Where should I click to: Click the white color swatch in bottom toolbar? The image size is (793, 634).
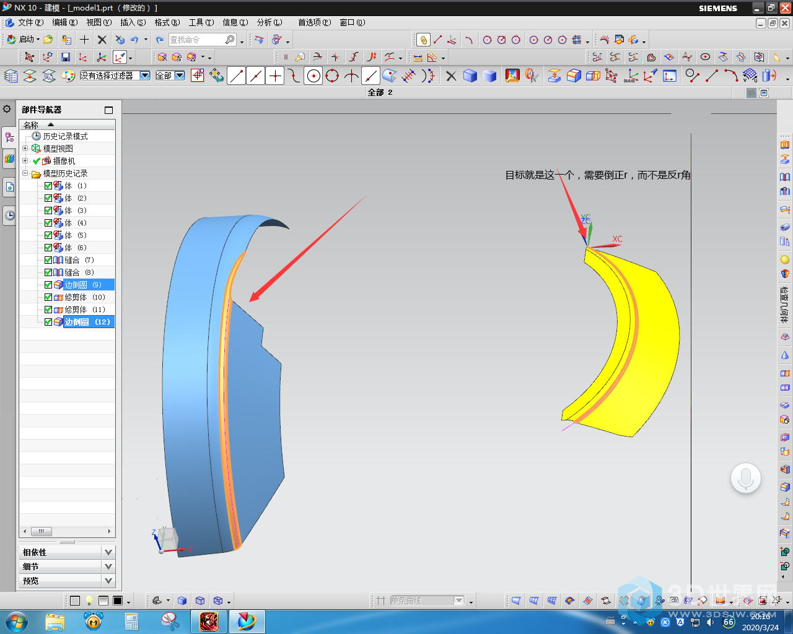click(75, 601)
